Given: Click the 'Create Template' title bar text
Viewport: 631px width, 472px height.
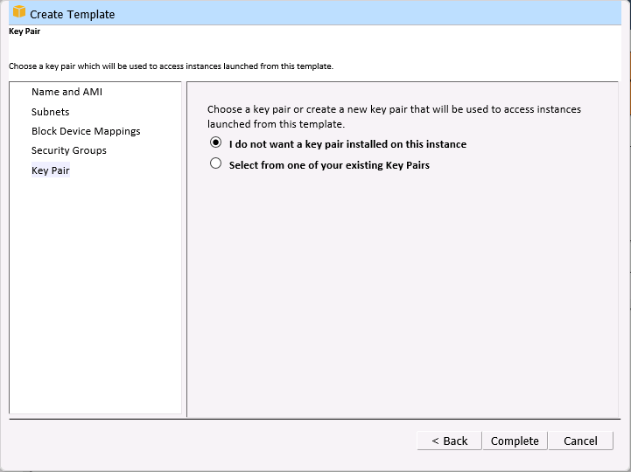Looking at the screenshot, I should tap(73, 14).
